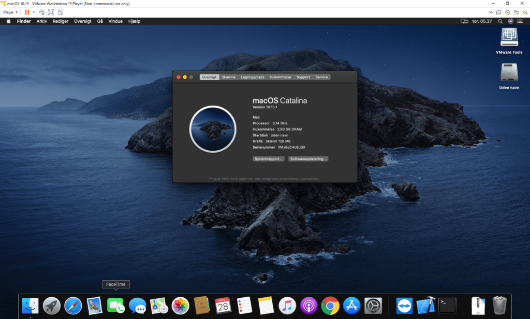Click Siri icon in menu bar
The image size is (530, 319).
pyautogui.click(x=510, y=21)
